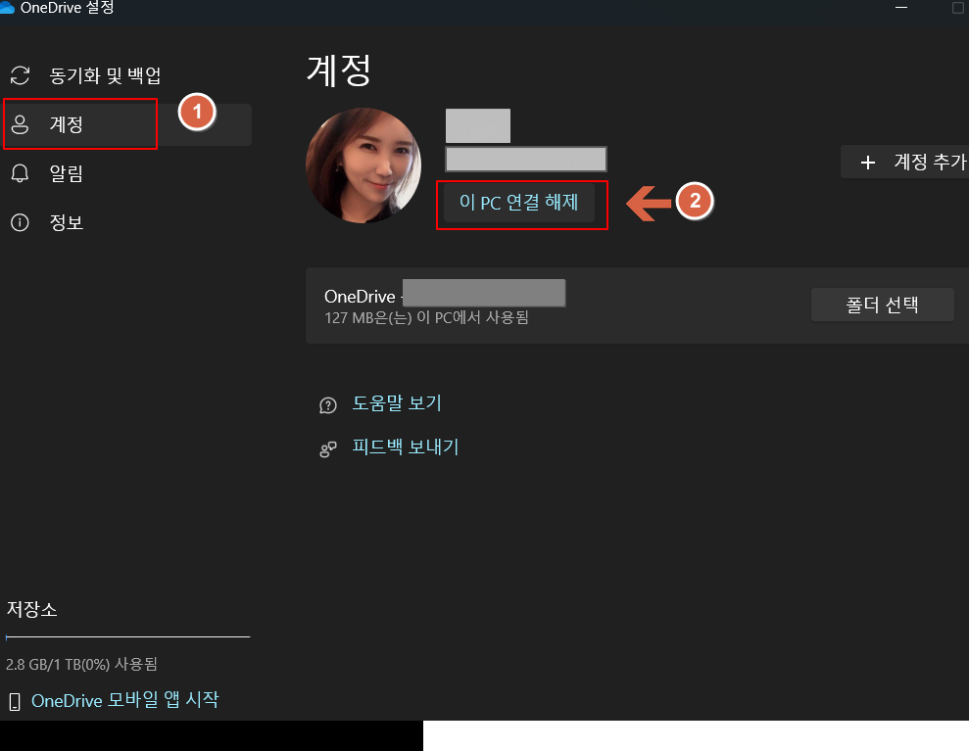Click the person icon next to 계정

coord(21,123)
